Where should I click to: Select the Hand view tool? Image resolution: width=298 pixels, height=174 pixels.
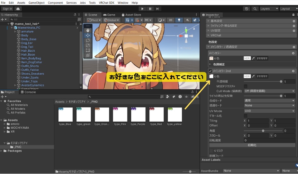point(87,30)
